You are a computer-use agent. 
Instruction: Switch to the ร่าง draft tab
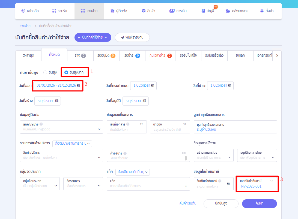[x=80, y=56]
